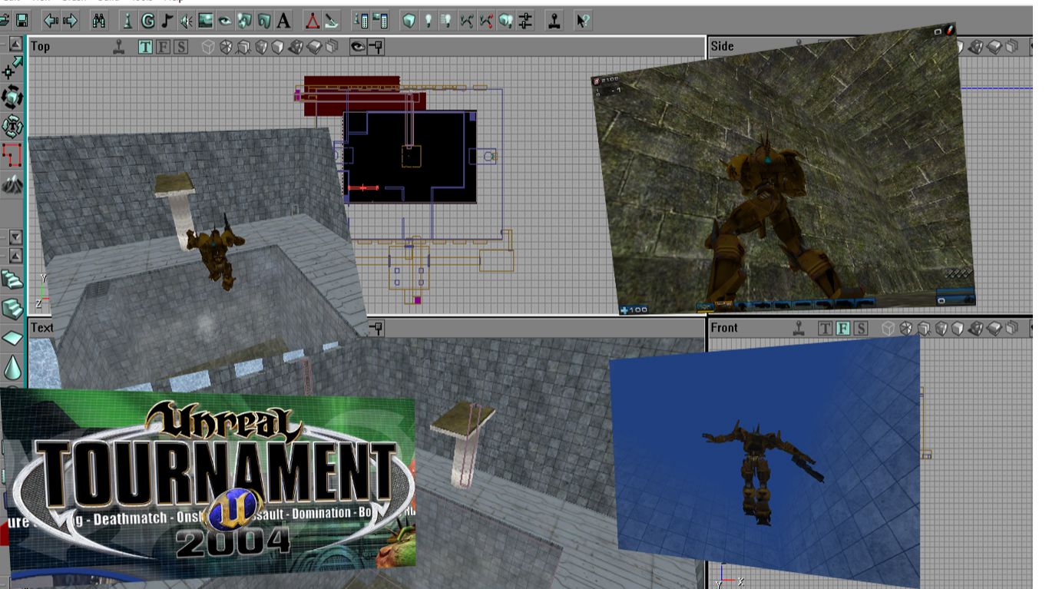Screen dimensions: 1049x589
Task: Enable Wireframe mode in Top viewport
Action: pyautogui.click(x=208, y=47)
